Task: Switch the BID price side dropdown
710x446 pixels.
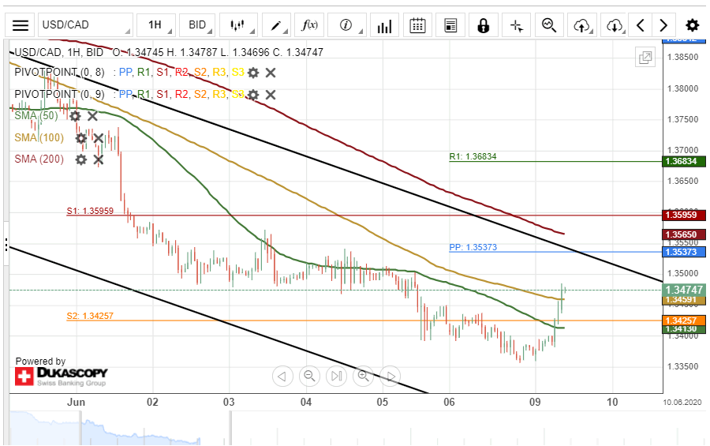Action: click(197, 25)
